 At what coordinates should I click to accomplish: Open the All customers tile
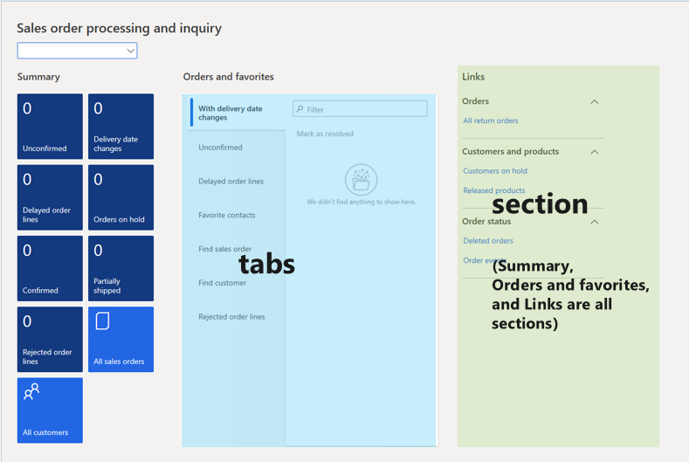50,410
